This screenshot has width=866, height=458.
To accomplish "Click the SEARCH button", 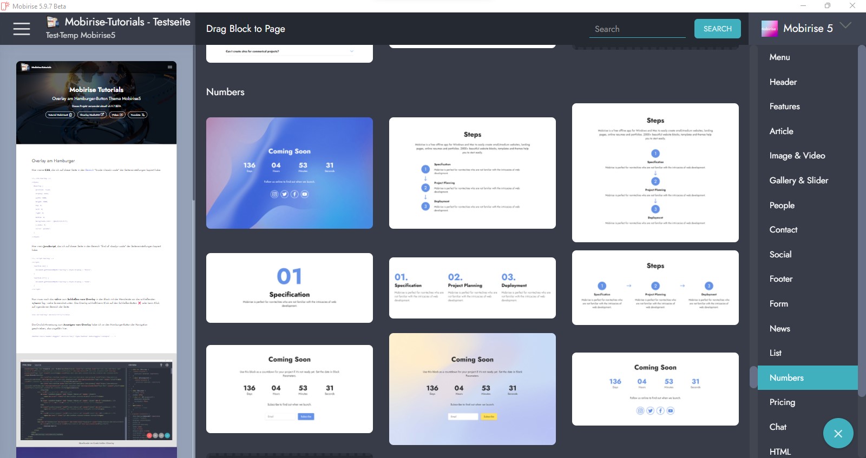I will (x=717, y=29).
